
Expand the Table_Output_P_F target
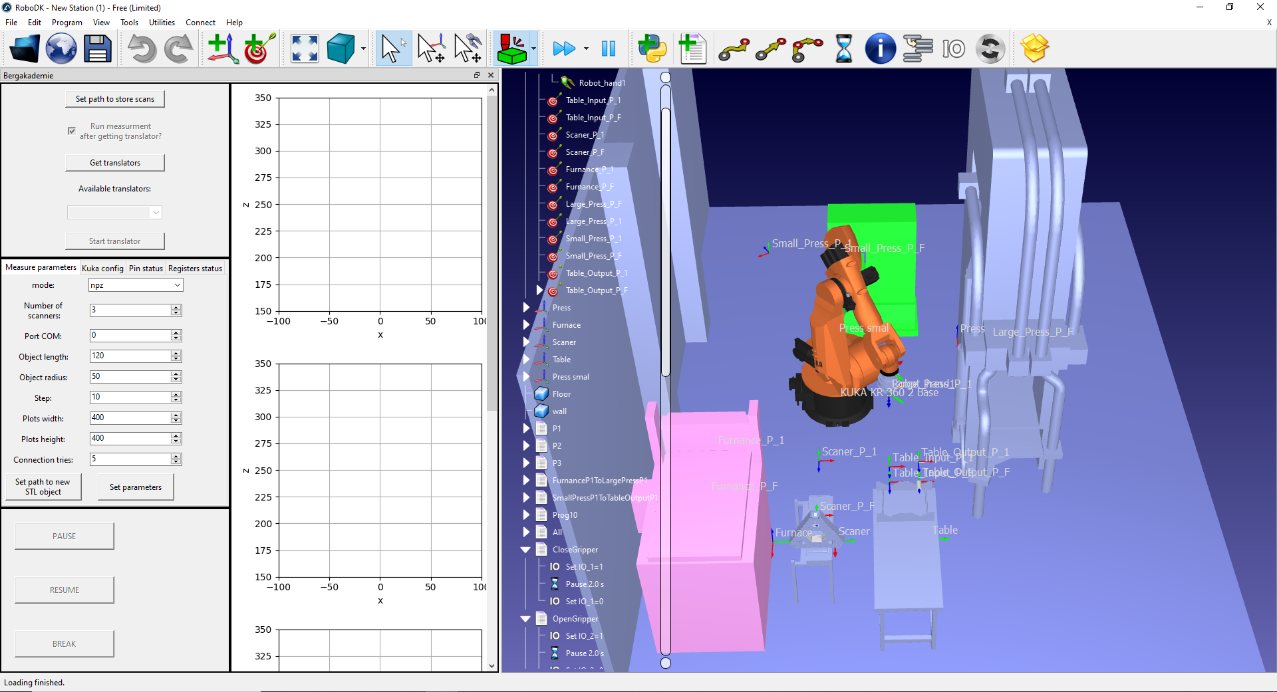pyautogui.click(x=539, y=290)
